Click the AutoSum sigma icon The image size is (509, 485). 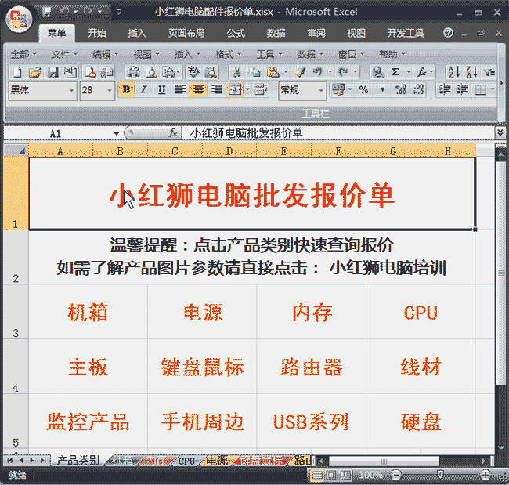click(x=395, y=72)
